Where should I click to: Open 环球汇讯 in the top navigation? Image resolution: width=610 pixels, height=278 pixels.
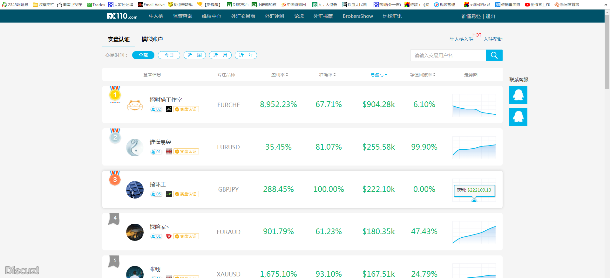tap(392, 16)
